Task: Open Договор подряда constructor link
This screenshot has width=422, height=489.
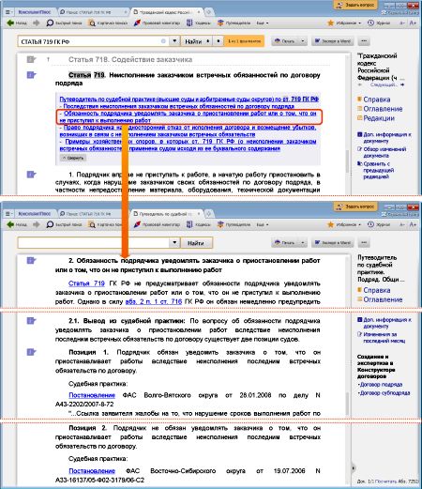Action: pyautogui.click(x=381, y=384)
